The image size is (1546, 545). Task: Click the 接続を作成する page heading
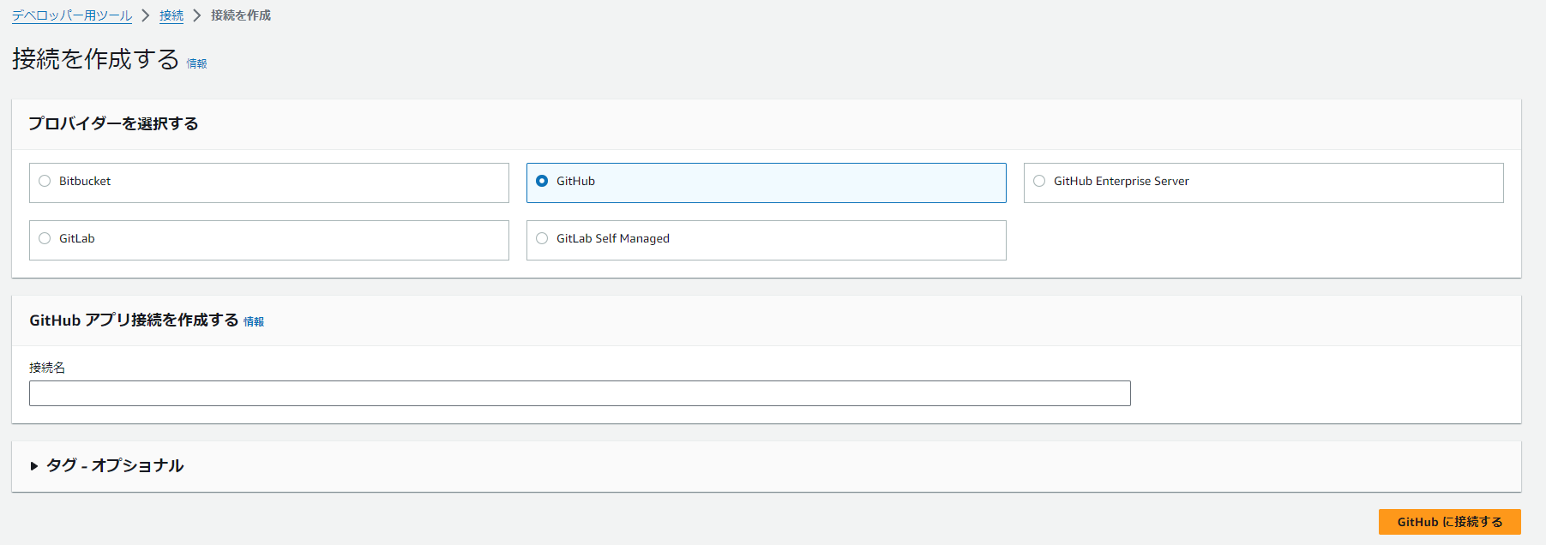95,59
